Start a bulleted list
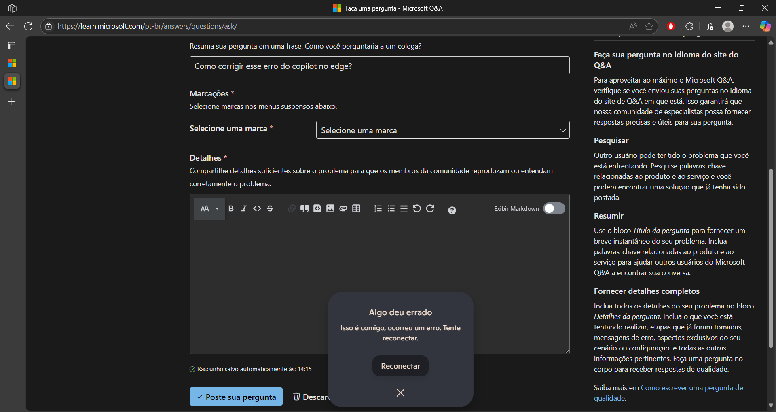Image resolution: width=776 pixels, height=412 pixels. (x=391, y=208)
